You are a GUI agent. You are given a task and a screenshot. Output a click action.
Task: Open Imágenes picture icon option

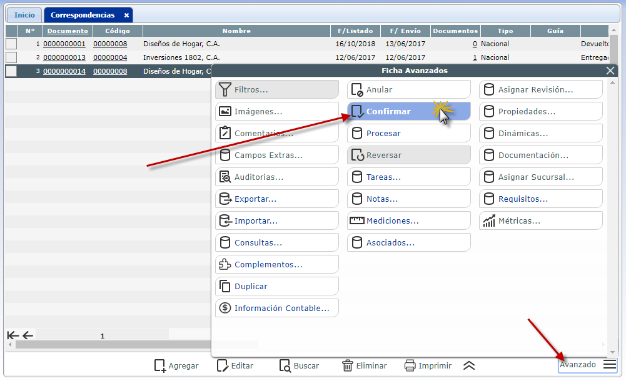[225, 112]
